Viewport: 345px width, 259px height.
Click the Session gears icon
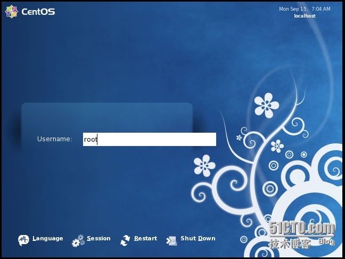pyautogui.click(x=78, y=241)
